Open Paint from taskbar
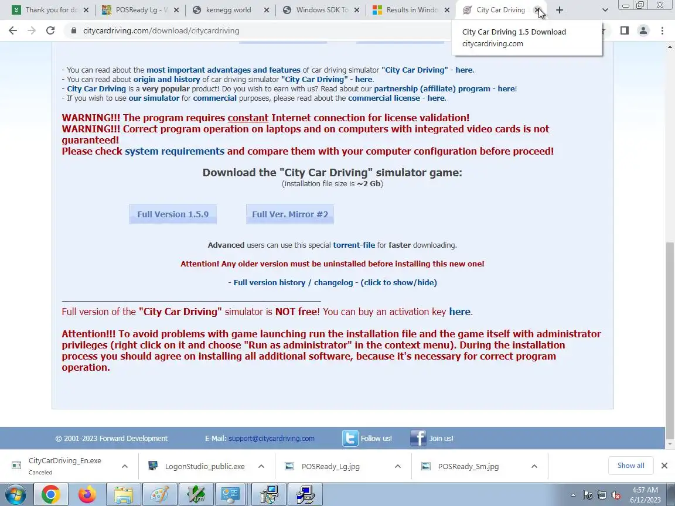 (x=159, y=495)
